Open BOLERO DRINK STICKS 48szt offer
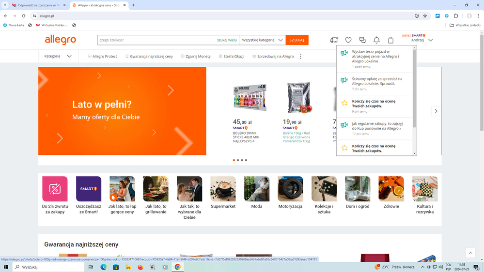484x272 pixels. click(x=247, y=137)
